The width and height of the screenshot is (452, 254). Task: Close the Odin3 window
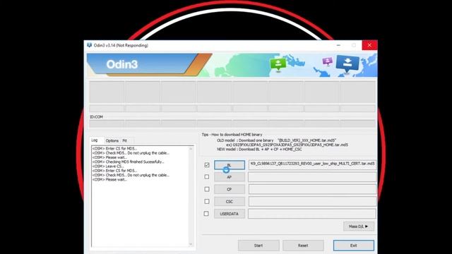click(x=369, y=45)
